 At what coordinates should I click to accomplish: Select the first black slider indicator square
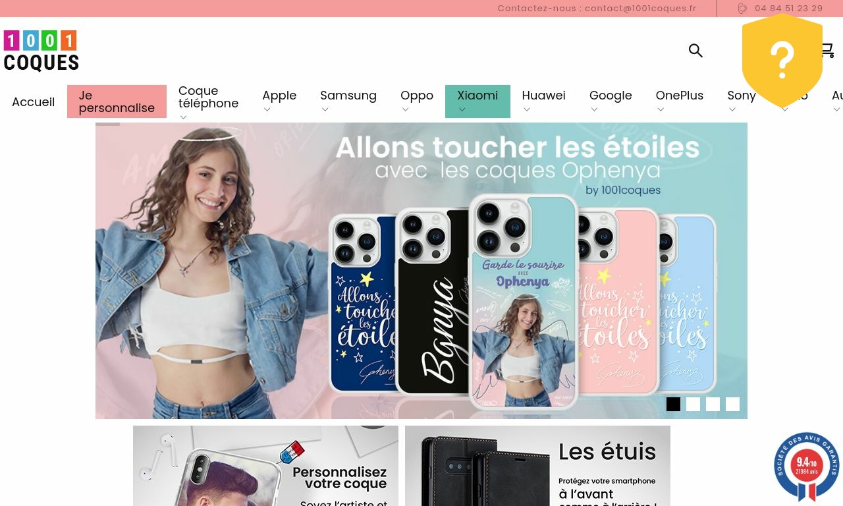click(673, 404)
